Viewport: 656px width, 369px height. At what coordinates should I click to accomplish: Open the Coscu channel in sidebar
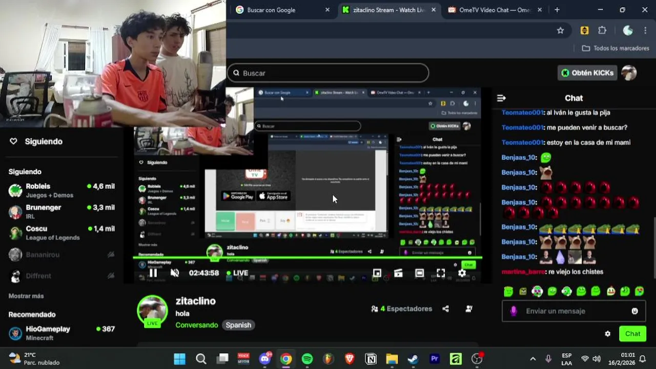pos(61,233)
